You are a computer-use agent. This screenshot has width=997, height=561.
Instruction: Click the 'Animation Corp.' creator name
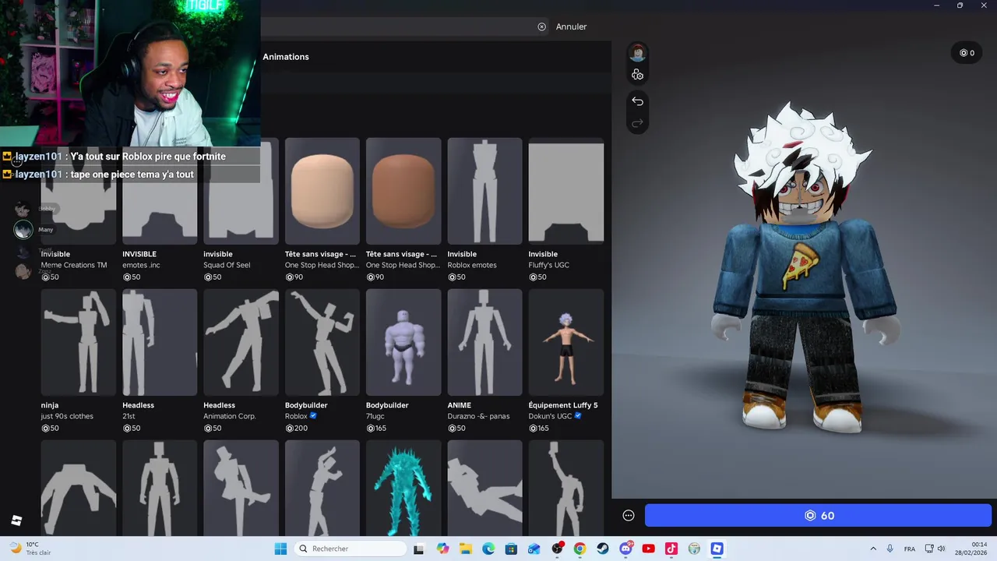(230, 416)
